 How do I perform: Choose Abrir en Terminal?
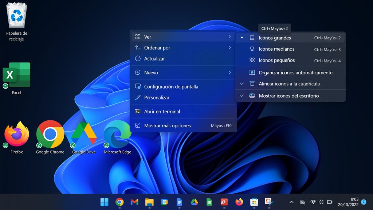pyautogui.click(x=183, y=112)
